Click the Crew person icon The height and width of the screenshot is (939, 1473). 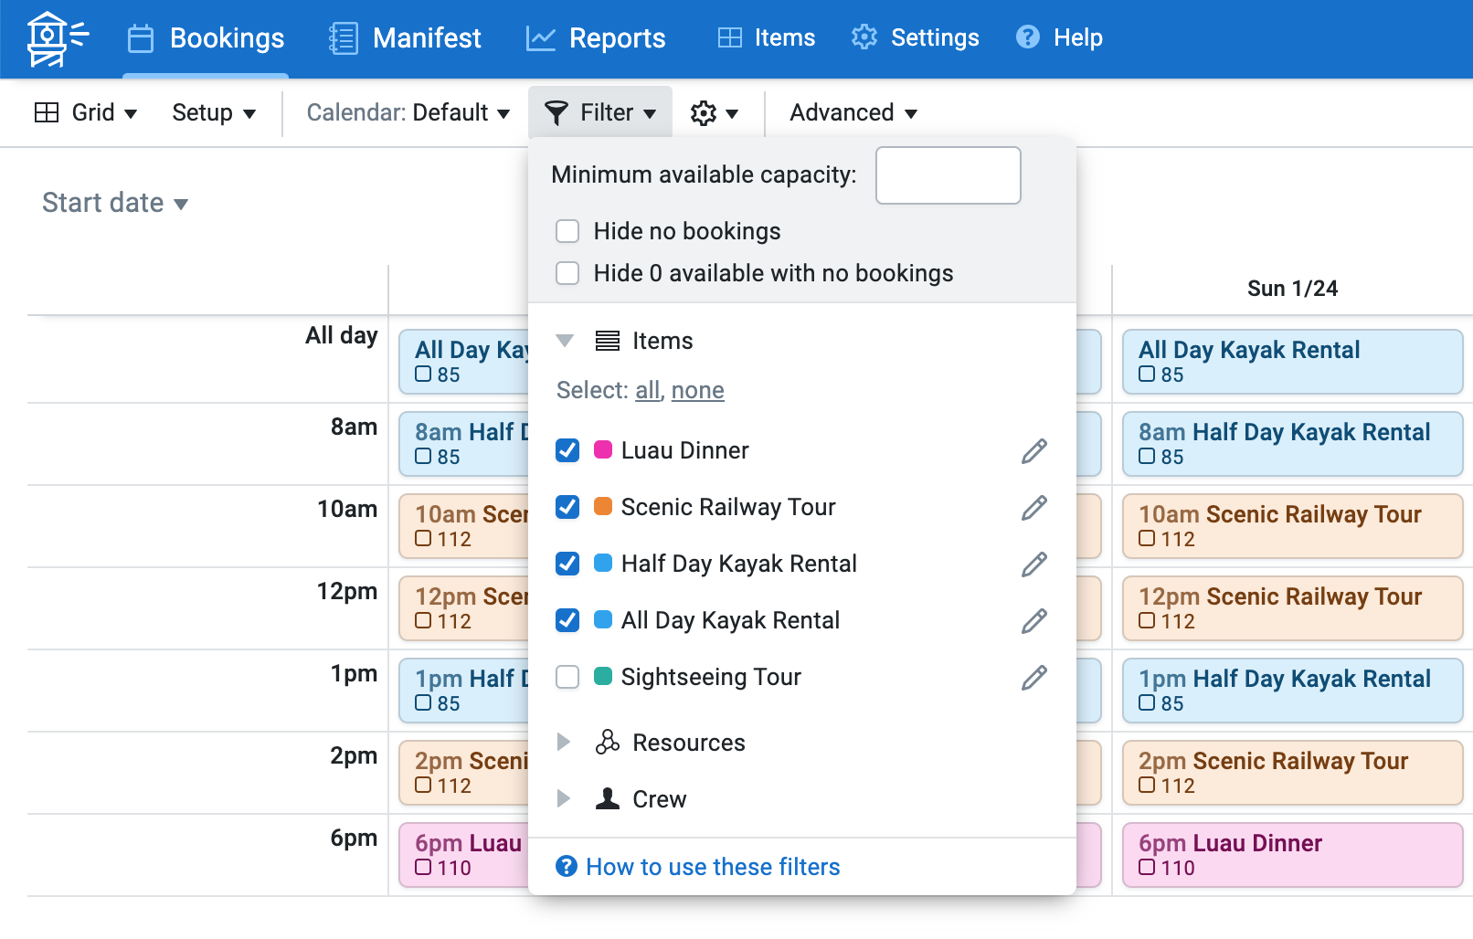click(x=608, y=799)
